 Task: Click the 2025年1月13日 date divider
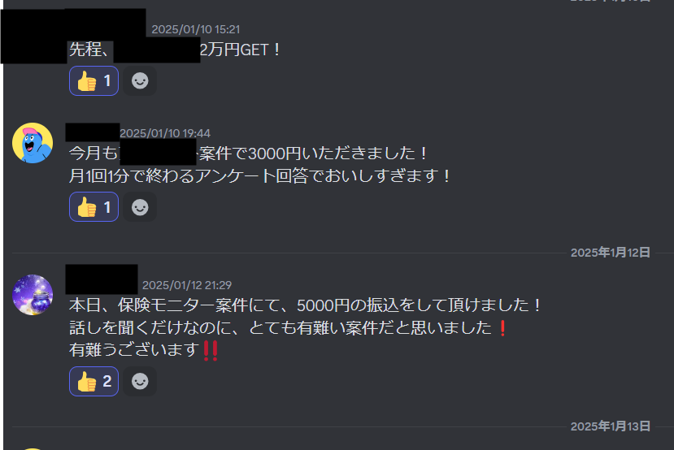coord(610,426)
